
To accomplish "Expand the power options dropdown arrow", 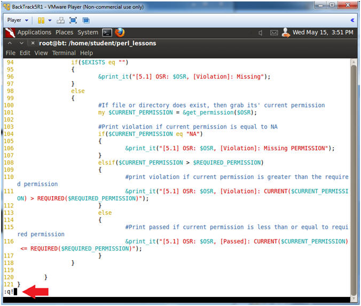I will click(50, 20).
